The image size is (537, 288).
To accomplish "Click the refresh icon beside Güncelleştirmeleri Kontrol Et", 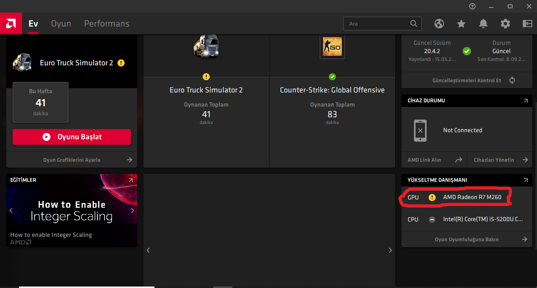I will pos(512,80).
